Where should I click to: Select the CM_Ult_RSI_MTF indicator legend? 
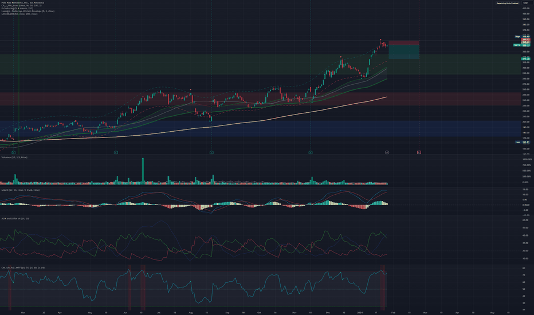(23, 267)
